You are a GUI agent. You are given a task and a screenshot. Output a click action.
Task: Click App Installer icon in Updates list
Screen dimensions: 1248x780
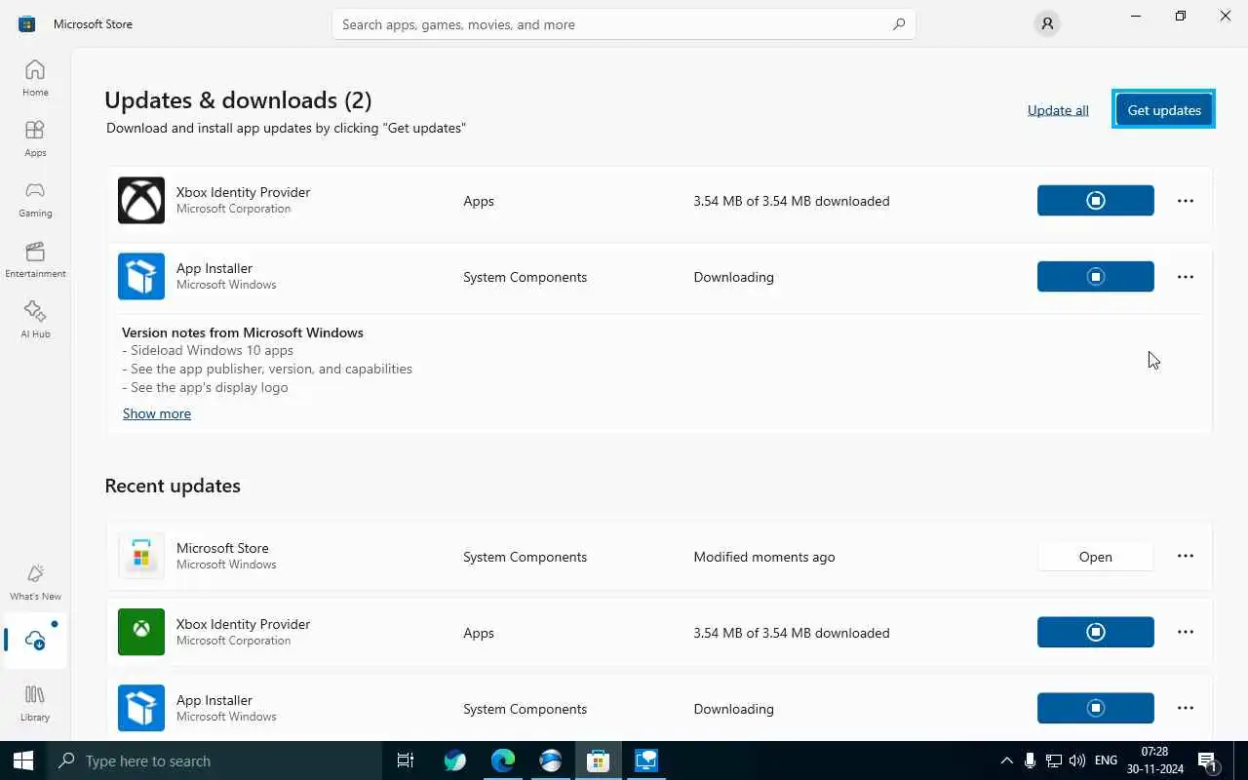141,277
